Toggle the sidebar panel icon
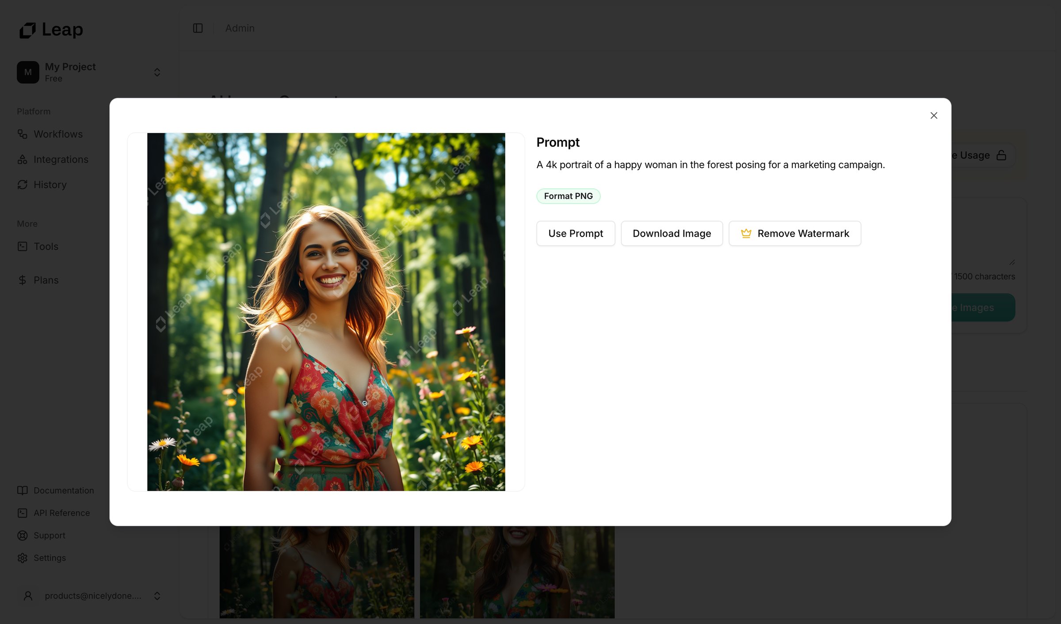 click(x=198, y=28)
